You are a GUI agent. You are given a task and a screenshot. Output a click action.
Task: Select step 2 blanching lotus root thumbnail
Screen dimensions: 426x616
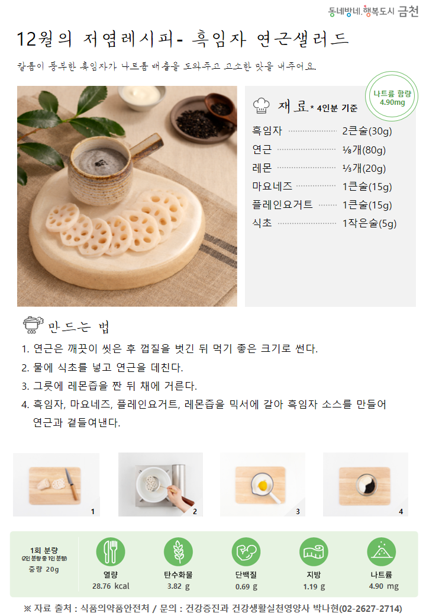(x=160, y=485)
